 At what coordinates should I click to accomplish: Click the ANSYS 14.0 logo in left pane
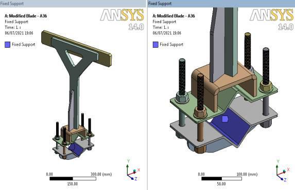pyautogui.click(x=123, y=20)
